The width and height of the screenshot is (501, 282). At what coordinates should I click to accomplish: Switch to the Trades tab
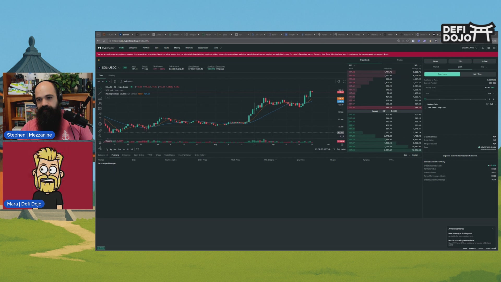pos(400,60)
